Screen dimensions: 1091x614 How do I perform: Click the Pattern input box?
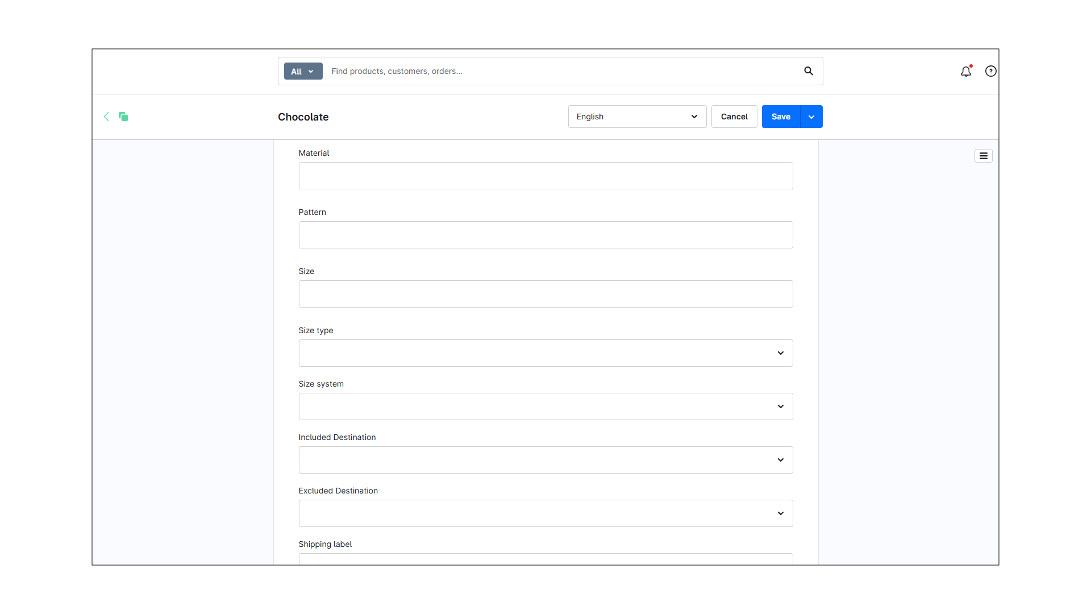pos(545,235)
